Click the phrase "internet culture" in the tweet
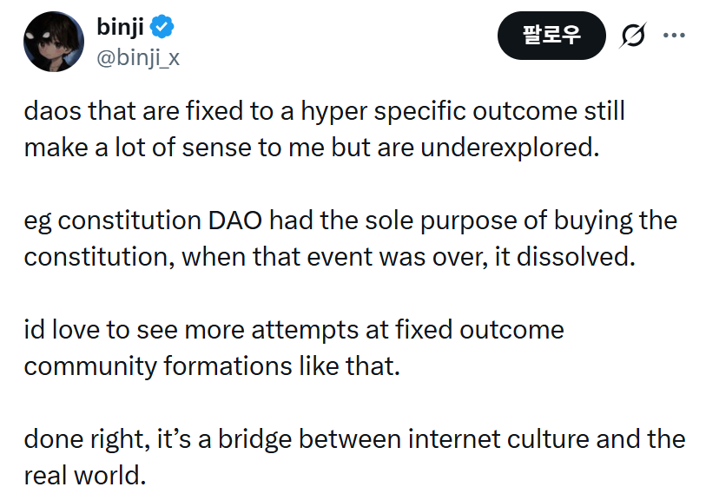Screen dimensions: 706x487 [x=502, y=438]
